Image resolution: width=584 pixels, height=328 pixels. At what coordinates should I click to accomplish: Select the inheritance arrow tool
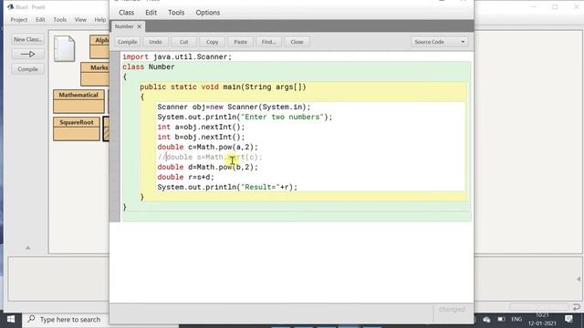tap(28, 55)
